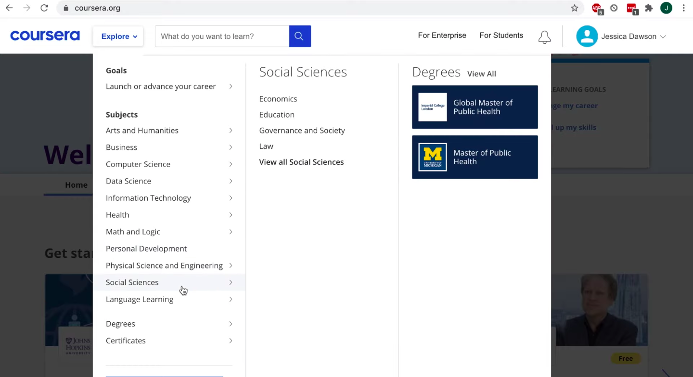This screenshot has height=377, width=693.
Task: Click the search magnifying glass button
Action: (x=299, y=36)
